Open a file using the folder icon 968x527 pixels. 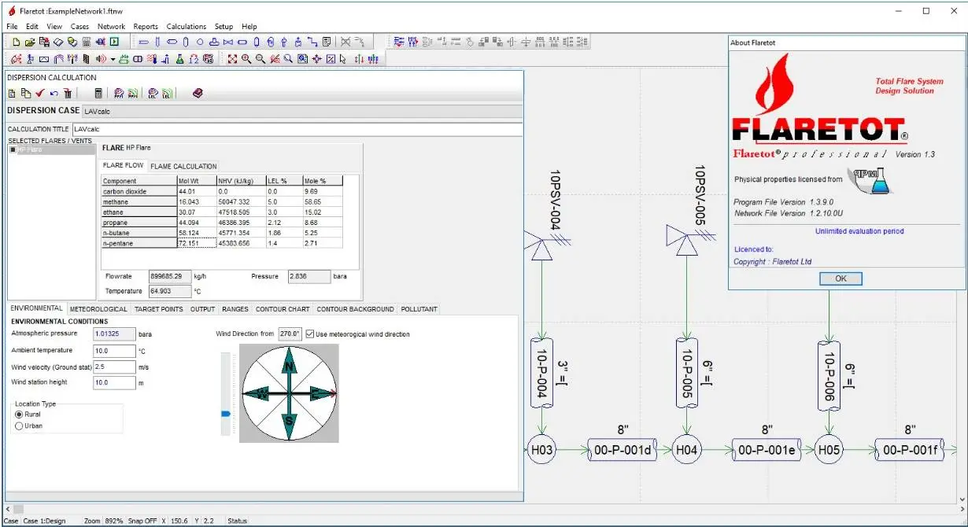click(30, 42)
